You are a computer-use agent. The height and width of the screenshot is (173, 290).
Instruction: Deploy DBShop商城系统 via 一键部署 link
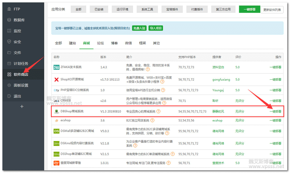pos(275,111)
